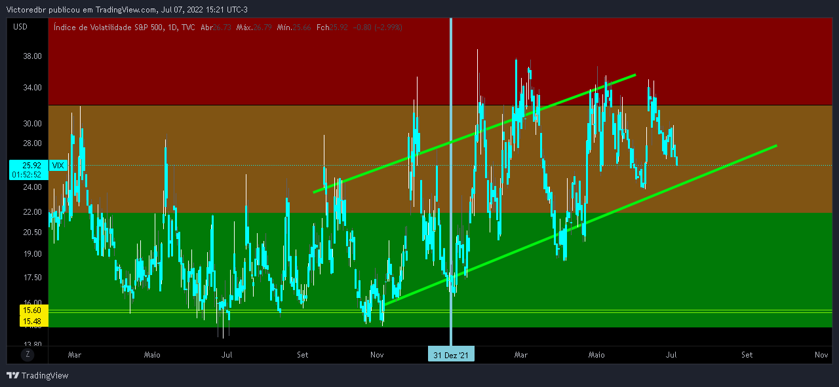Click the 24.00 price scale label

33,187
